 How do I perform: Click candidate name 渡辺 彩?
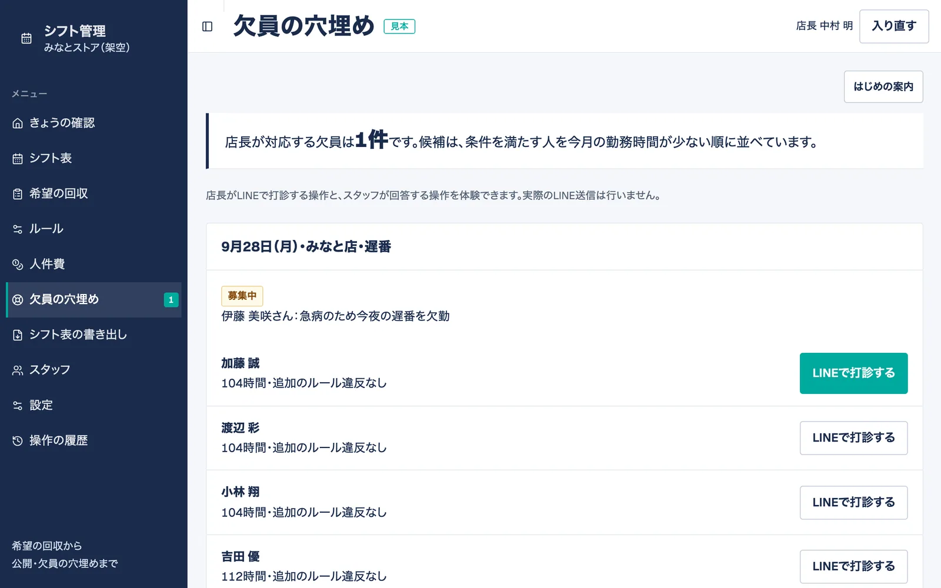coord(241,428)
